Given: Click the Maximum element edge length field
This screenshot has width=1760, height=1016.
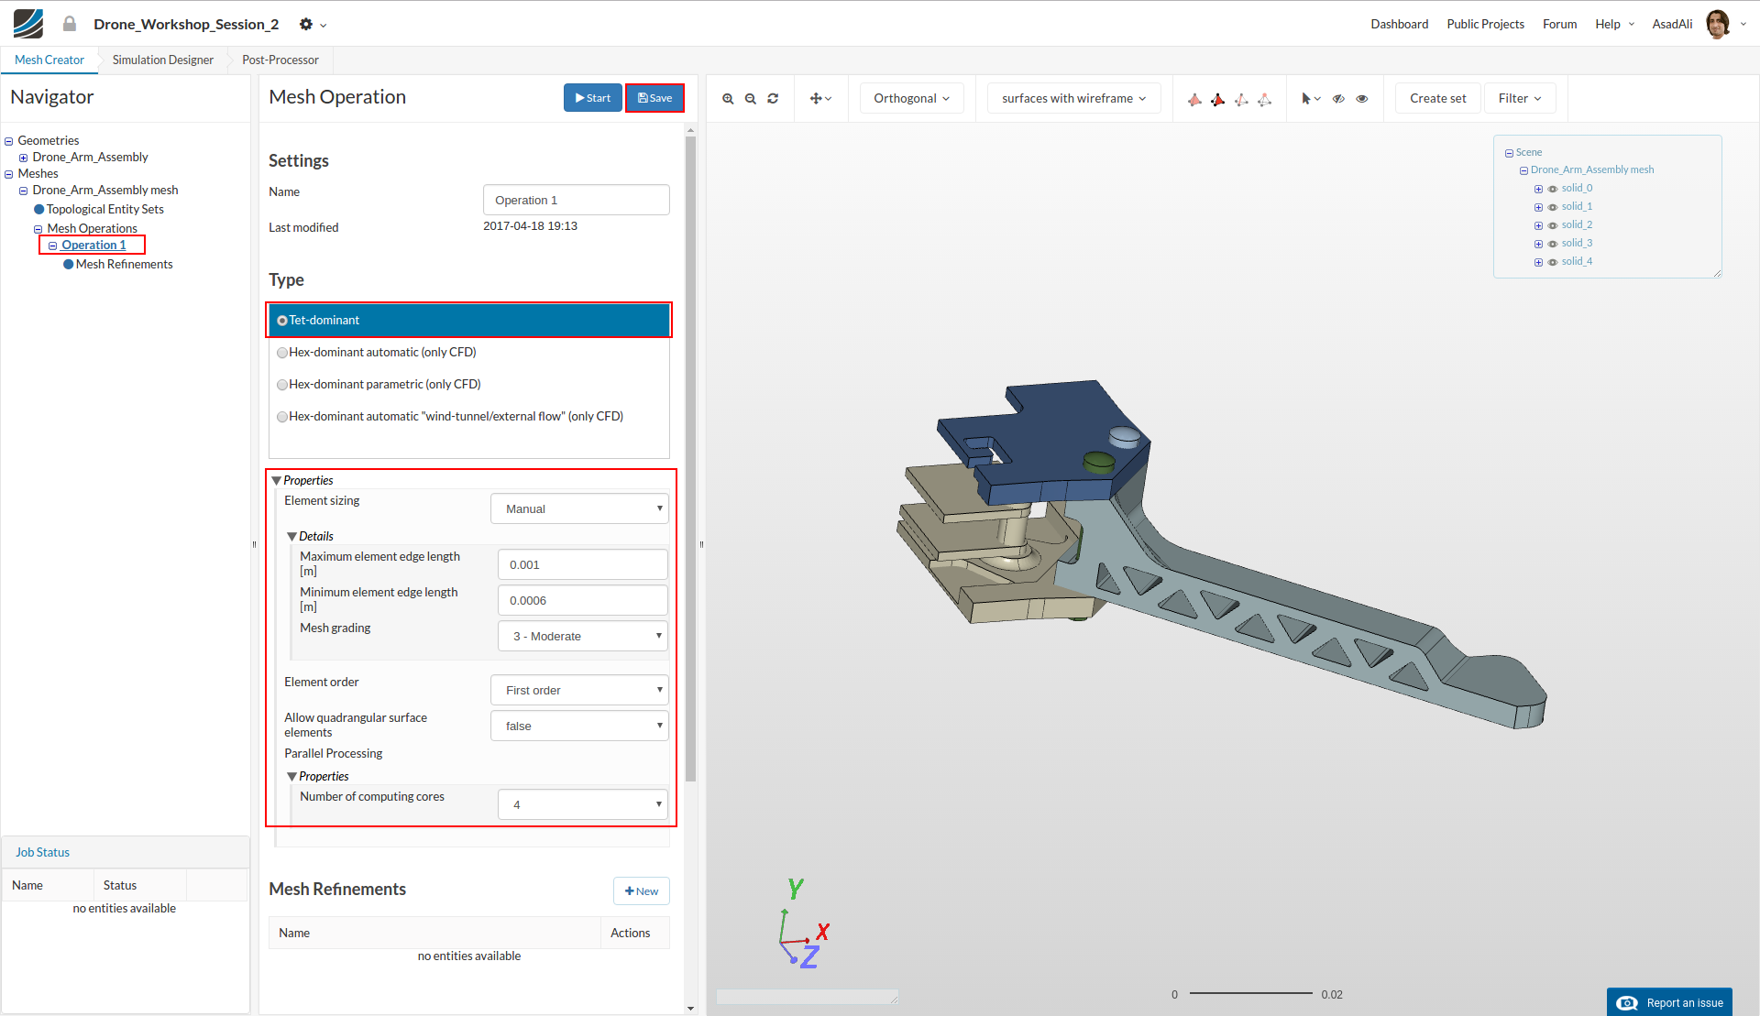Looking at the screenshot, I should coord(582,565).
